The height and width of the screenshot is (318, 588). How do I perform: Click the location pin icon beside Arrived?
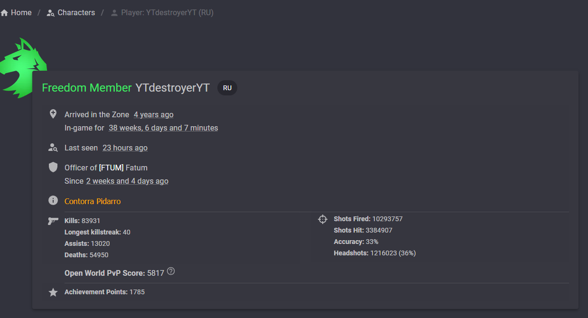[53, 114]
